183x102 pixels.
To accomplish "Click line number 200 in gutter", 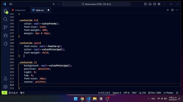I will 12,43.
